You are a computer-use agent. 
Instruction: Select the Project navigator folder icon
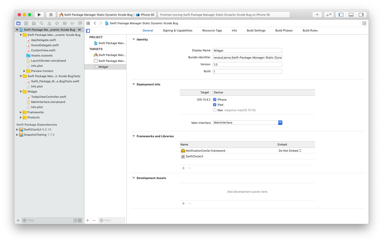click(18, 23)
